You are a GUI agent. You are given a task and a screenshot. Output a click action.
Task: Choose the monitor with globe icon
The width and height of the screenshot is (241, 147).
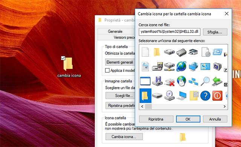[193, 67]
